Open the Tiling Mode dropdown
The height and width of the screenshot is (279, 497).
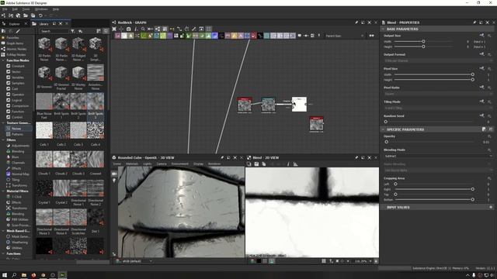coord(439,108)
